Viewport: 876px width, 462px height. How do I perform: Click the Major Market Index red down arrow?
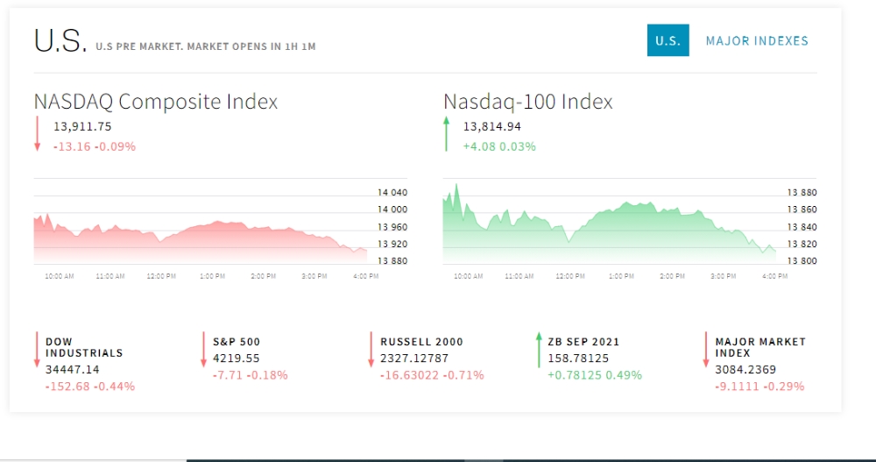coord(706,350)
